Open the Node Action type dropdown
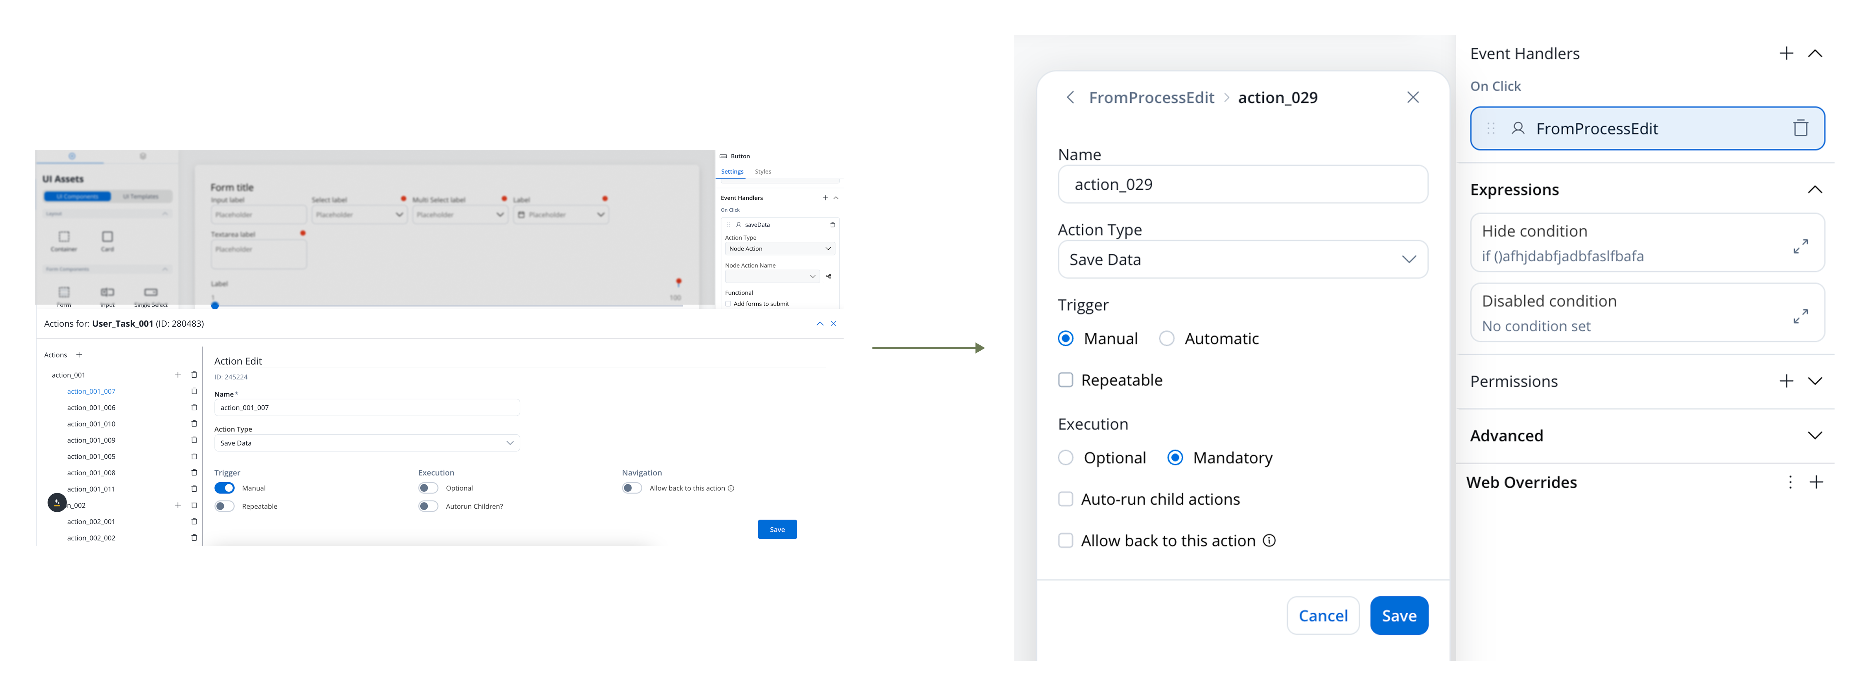 (780, 249)
